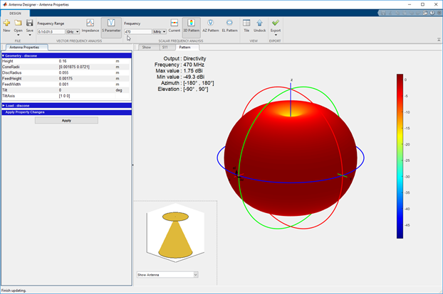This screenshot has height=294, width=443.
Task: Open an existing antenna file
Action: [x=18, y=25]
